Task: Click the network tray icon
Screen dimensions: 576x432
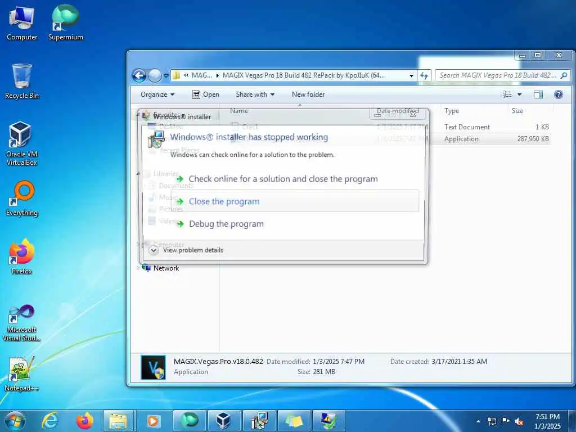Action: (x=492, y=421)
